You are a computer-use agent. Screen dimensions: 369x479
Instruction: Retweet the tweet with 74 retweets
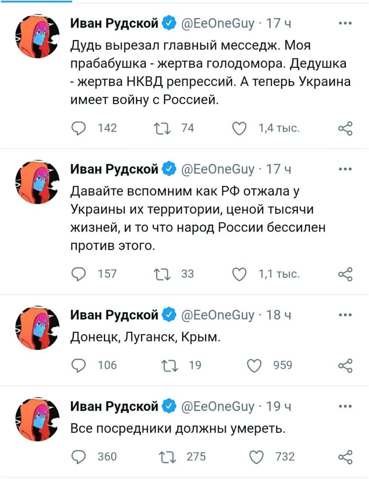click(x=163, y=128)
